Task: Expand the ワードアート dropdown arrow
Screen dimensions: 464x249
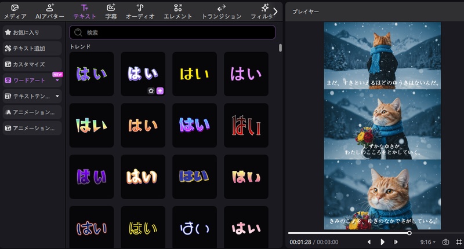Action: pos(57,80)
